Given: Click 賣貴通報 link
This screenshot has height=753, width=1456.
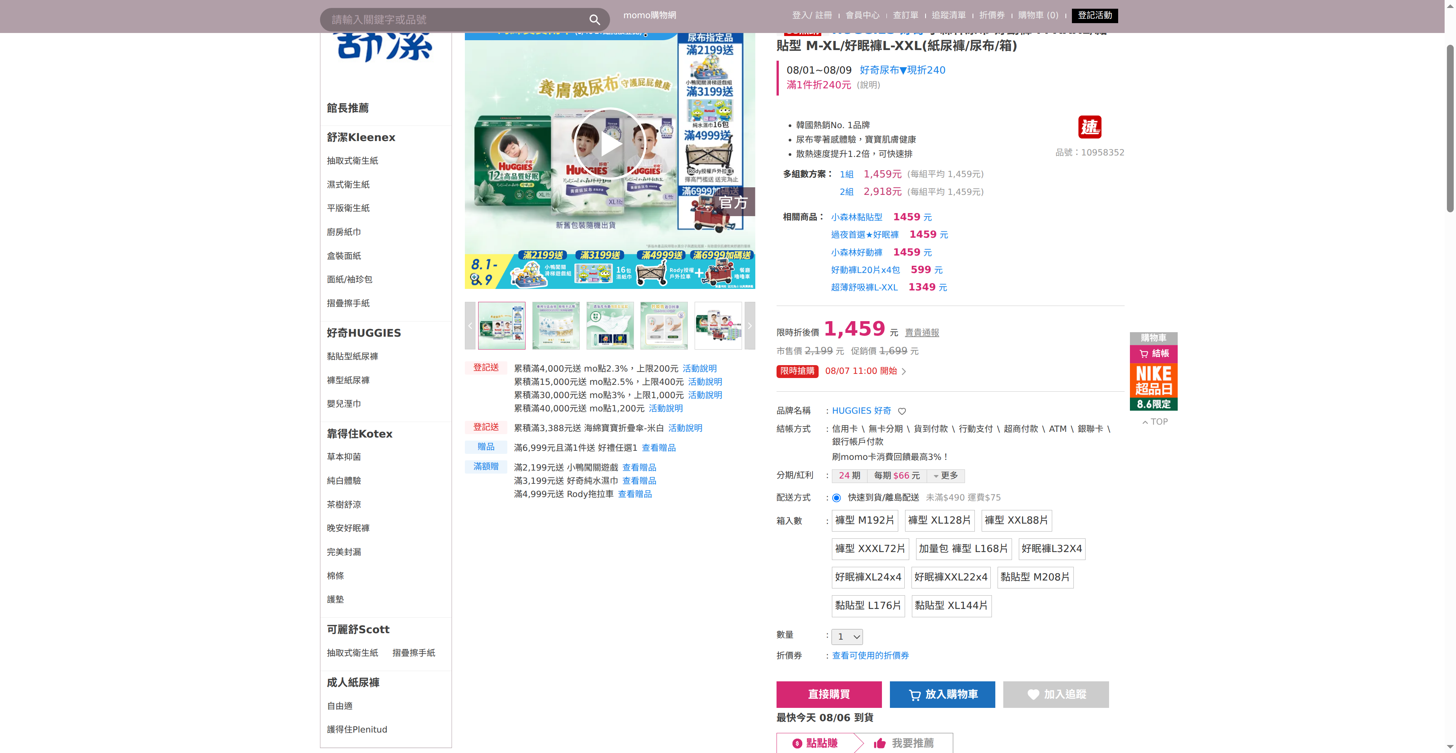Looking at the screenshot, I should tap(922, 333).
